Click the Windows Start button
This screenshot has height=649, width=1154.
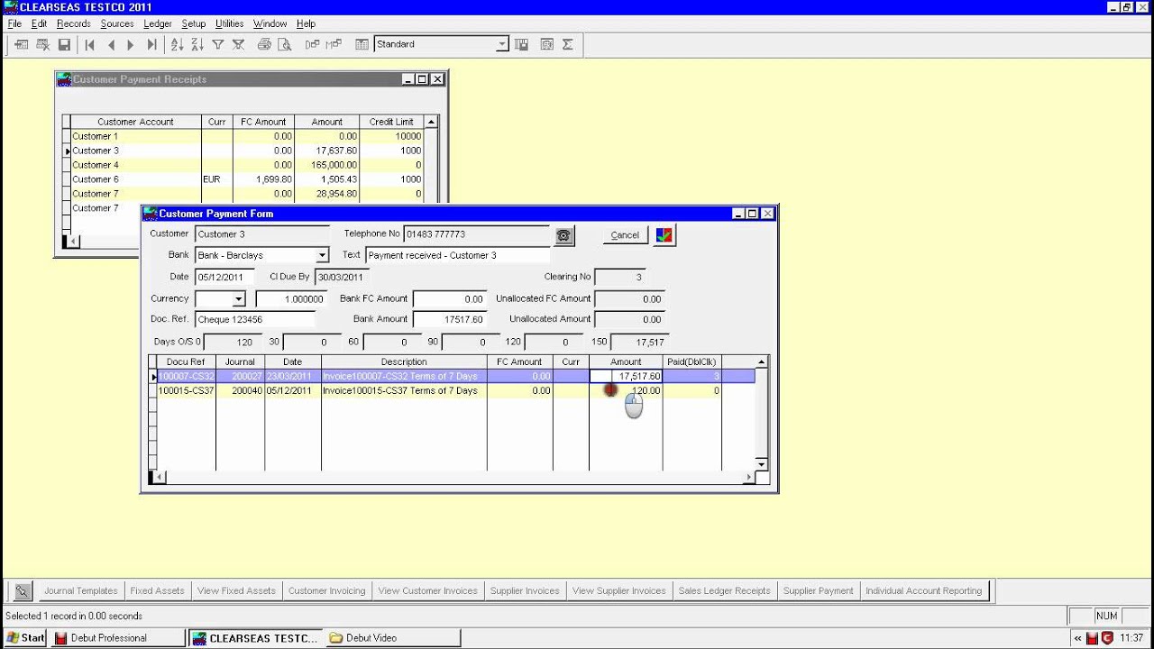(25, 638)
